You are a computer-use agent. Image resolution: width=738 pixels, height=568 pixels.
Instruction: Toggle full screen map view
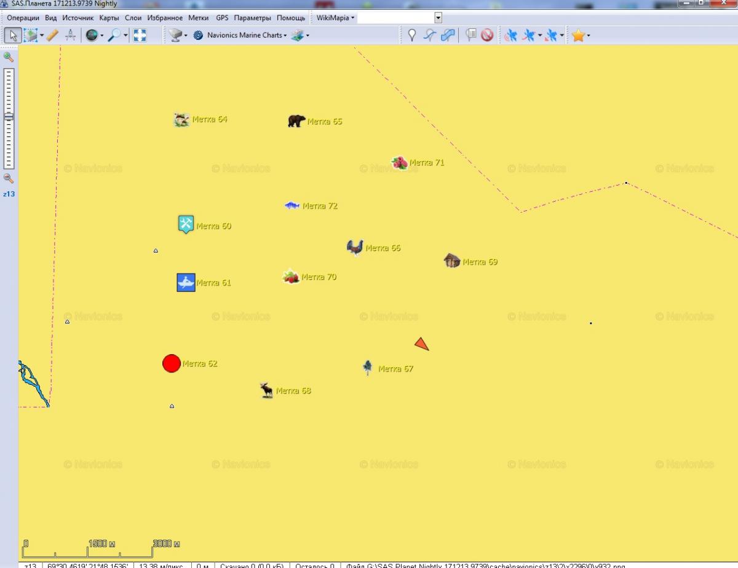click(x=140, y=36)
